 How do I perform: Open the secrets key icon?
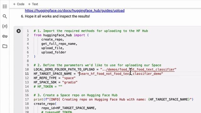5,36
